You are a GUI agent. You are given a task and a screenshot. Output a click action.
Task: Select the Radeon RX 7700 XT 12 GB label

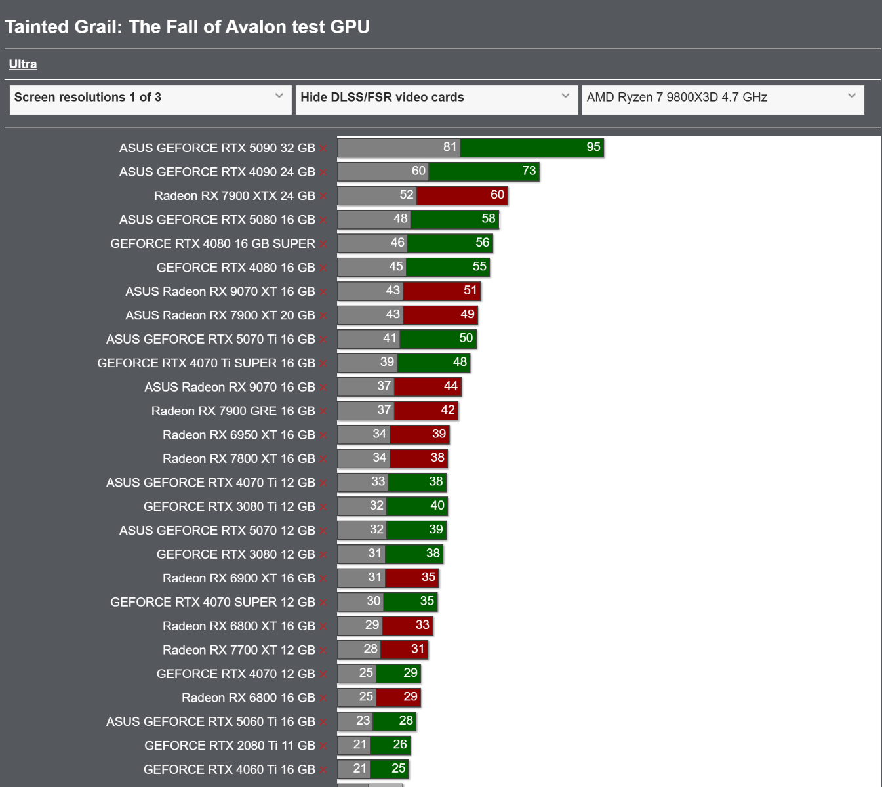click(x=239, y=651)
